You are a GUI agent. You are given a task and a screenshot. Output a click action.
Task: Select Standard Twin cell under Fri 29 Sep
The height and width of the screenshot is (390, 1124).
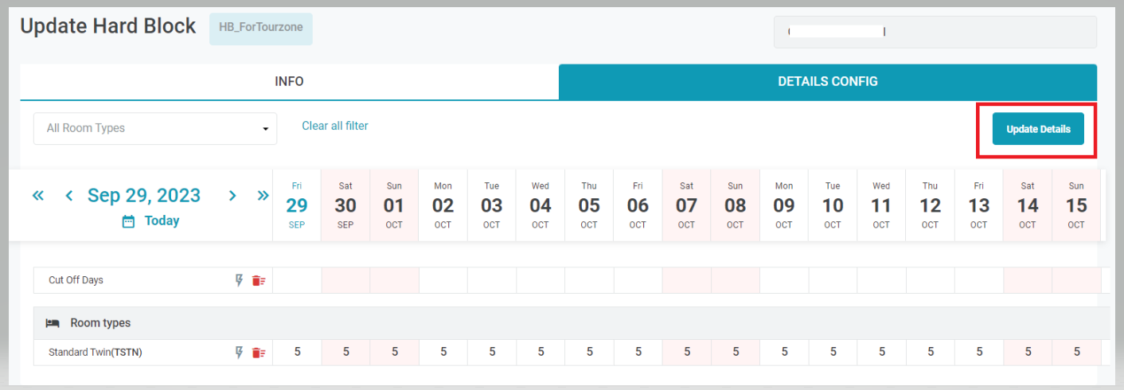(x=297, y=353)
